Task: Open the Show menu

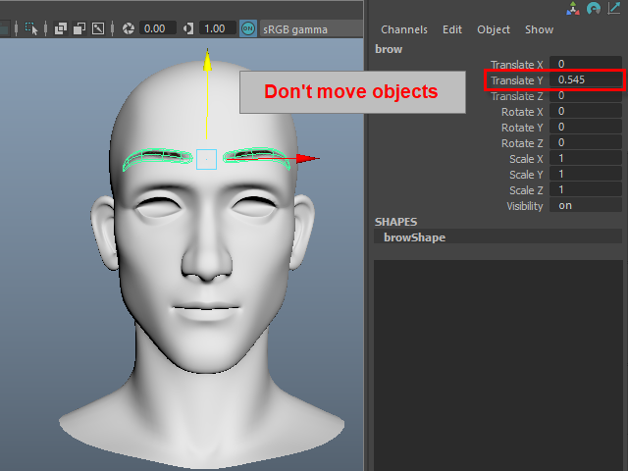Action: [x=539, y=29]
